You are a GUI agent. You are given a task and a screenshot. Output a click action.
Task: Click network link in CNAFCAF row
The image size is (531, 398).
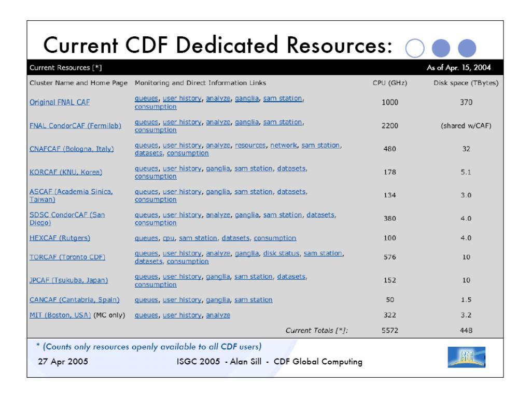[284, 145]
